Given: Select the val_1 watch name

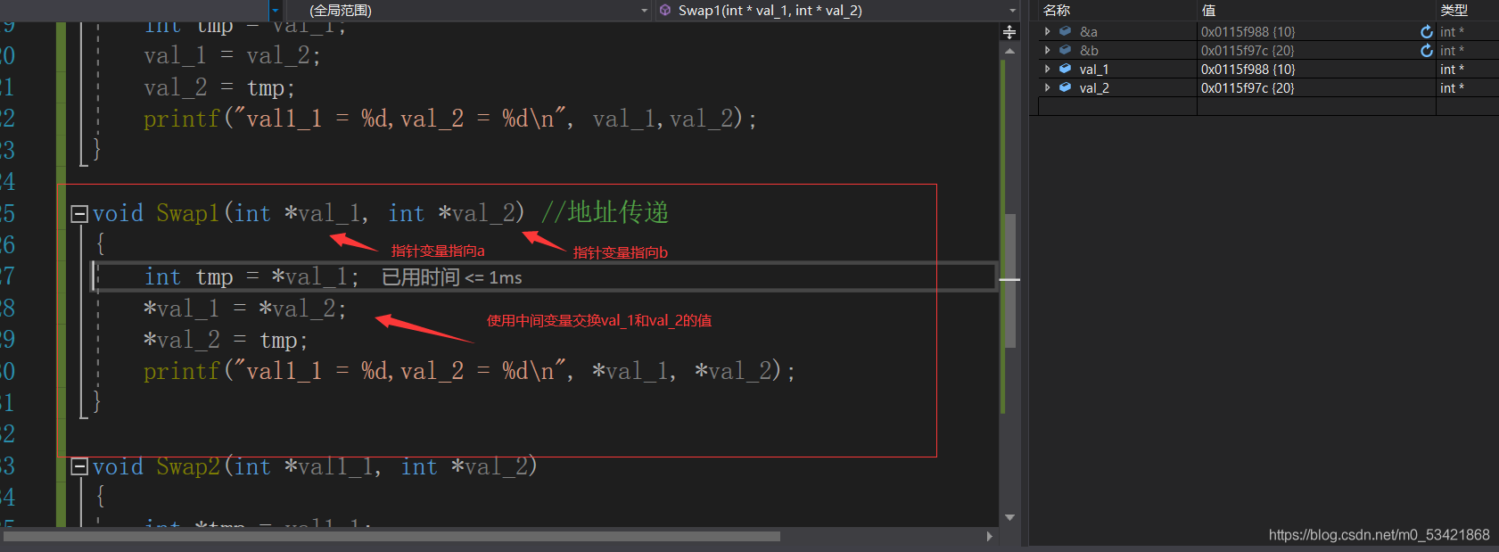Looking at the screenshot, I should point(1094,69).
